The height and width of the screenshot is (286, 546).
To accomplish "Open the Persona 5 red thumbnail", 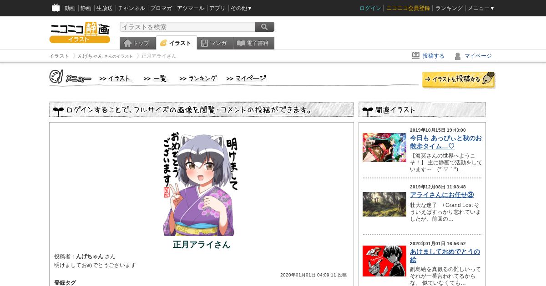I will pyautogui.click(x=384, y=261).
